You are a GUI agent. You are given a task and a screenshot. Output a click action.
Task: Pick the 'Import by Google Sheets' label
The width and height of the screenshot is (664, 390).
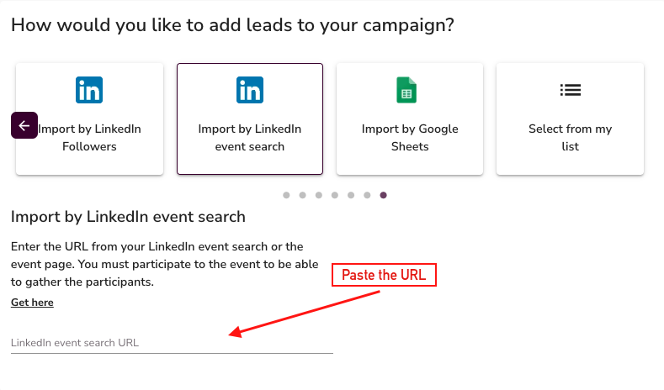pos(410,138)
